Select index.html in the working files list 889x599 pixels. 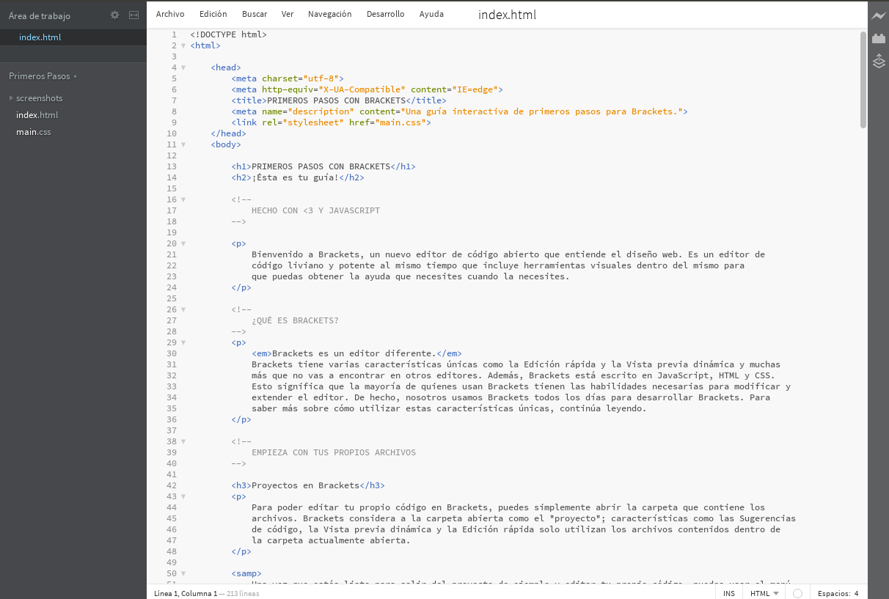pyautogui.click(x=40, y=37)
